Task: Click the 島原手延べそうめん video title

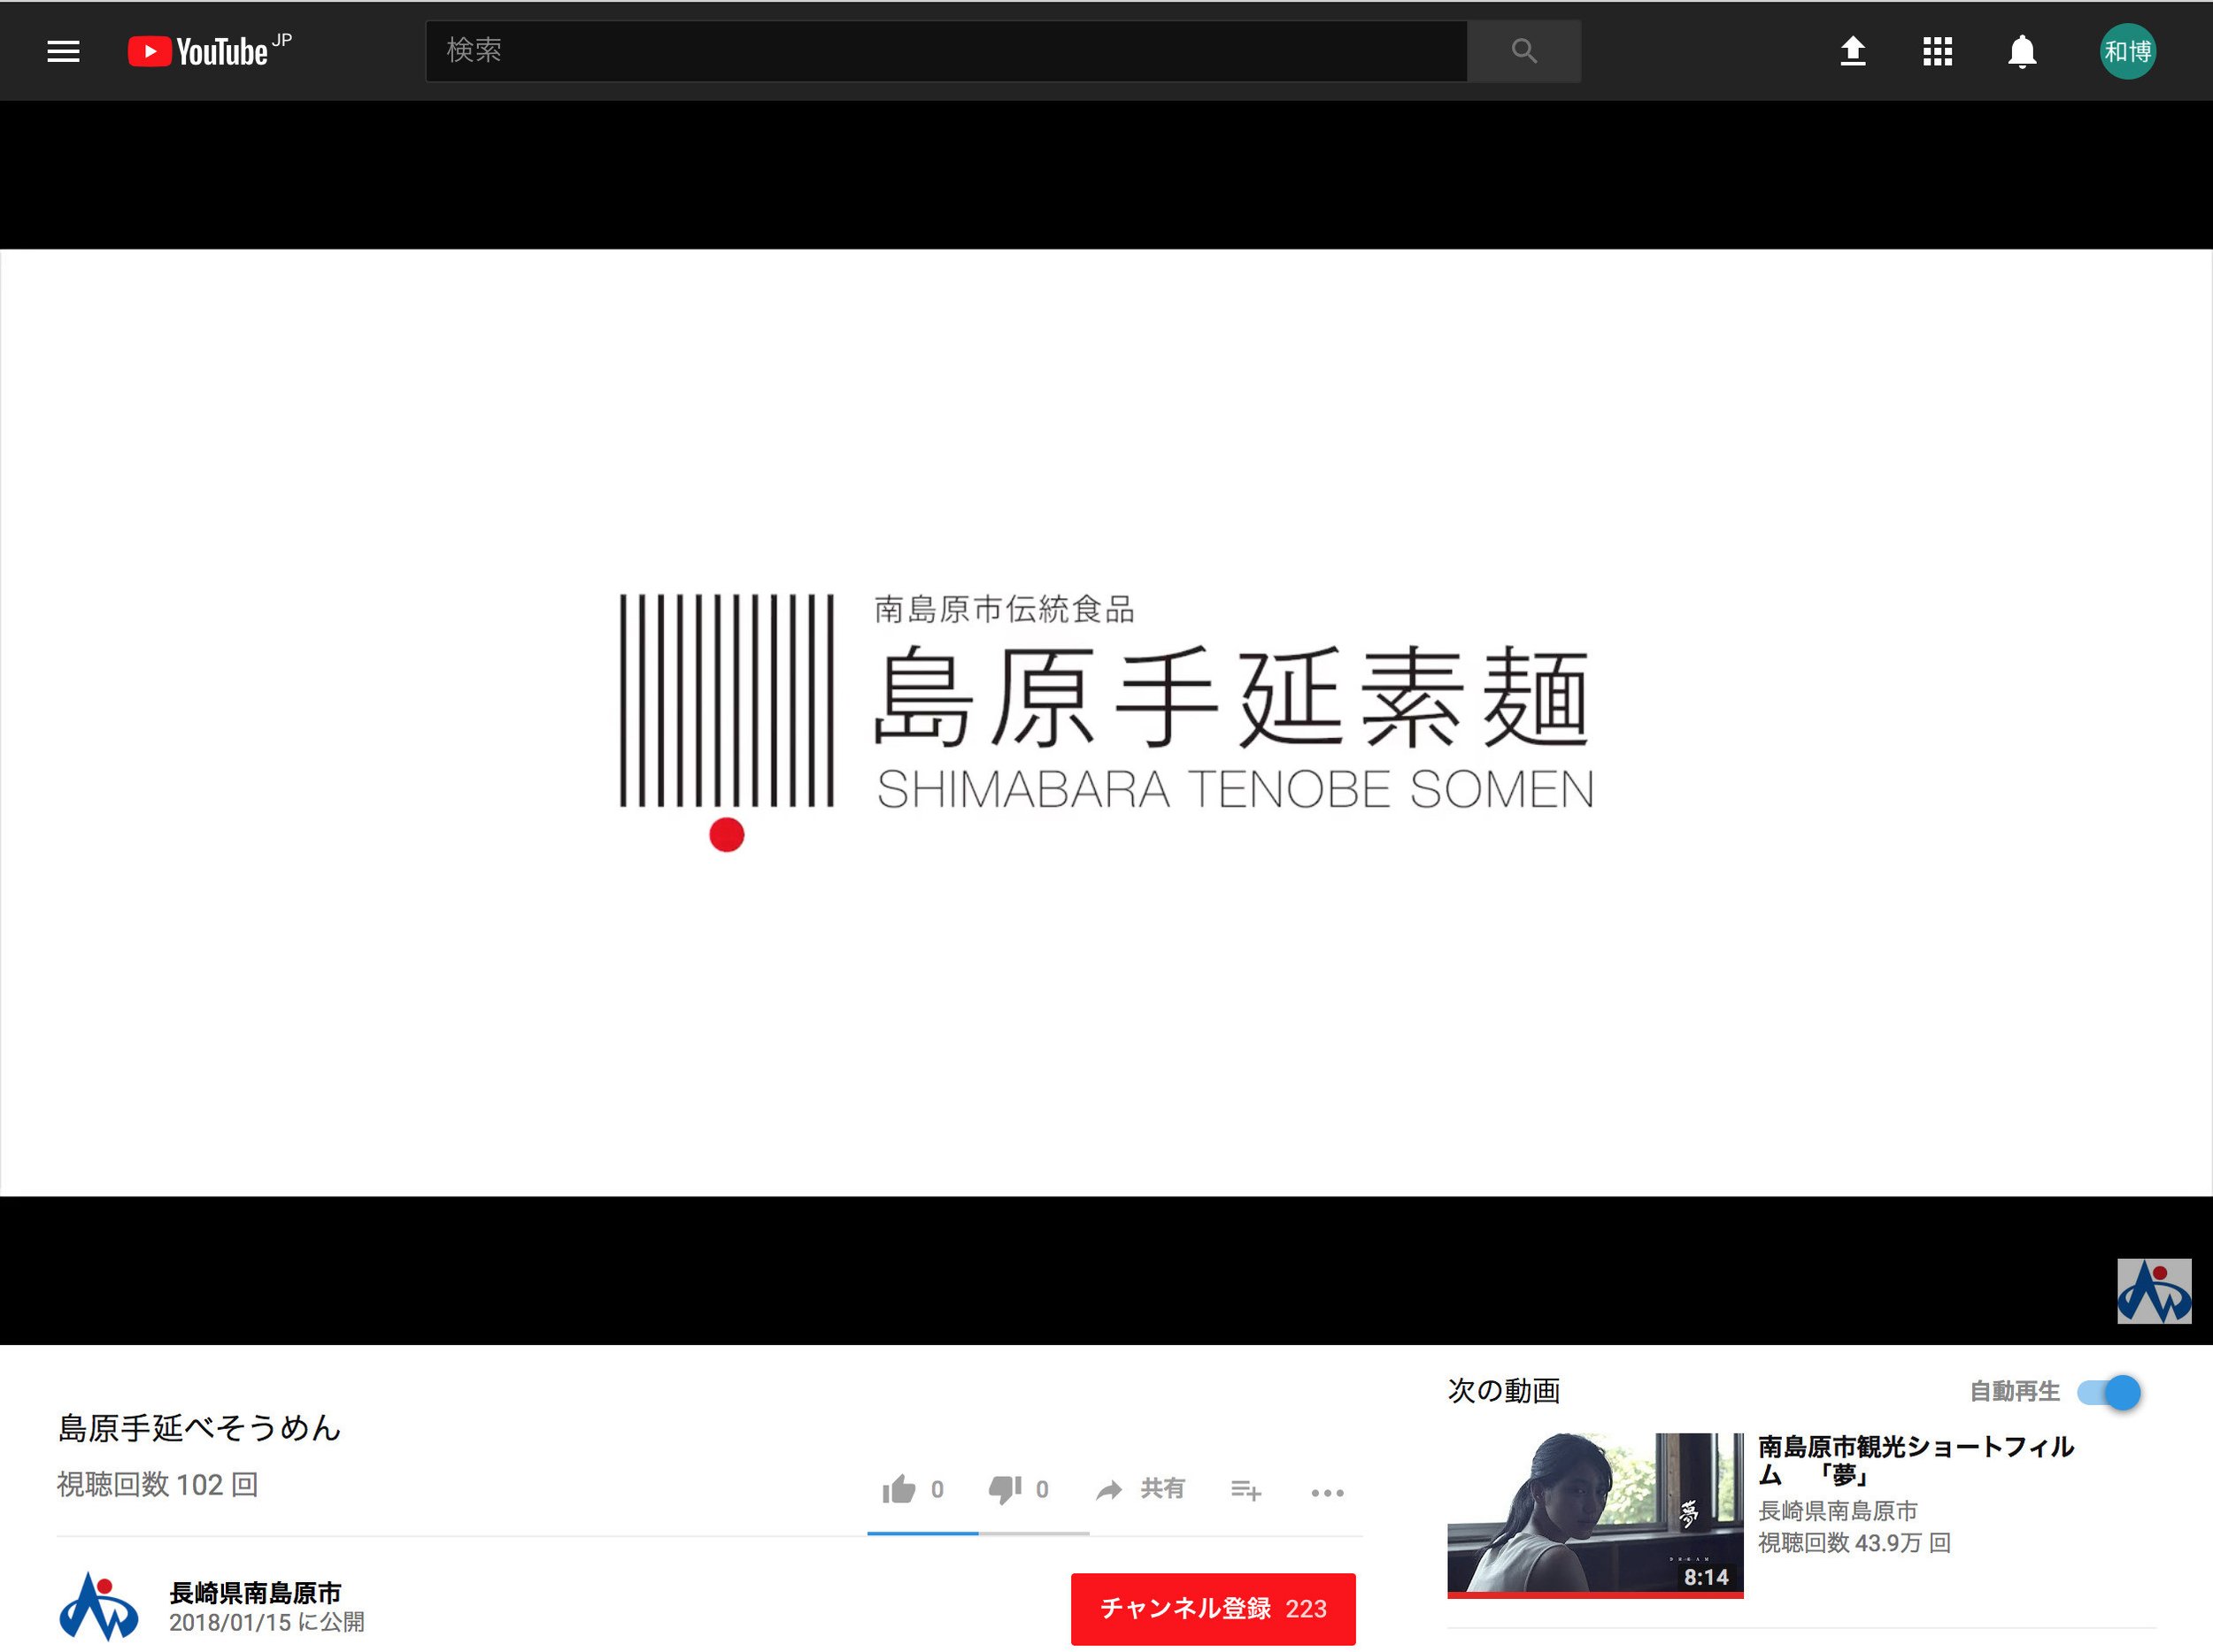Action: (x=200, y=1428)
